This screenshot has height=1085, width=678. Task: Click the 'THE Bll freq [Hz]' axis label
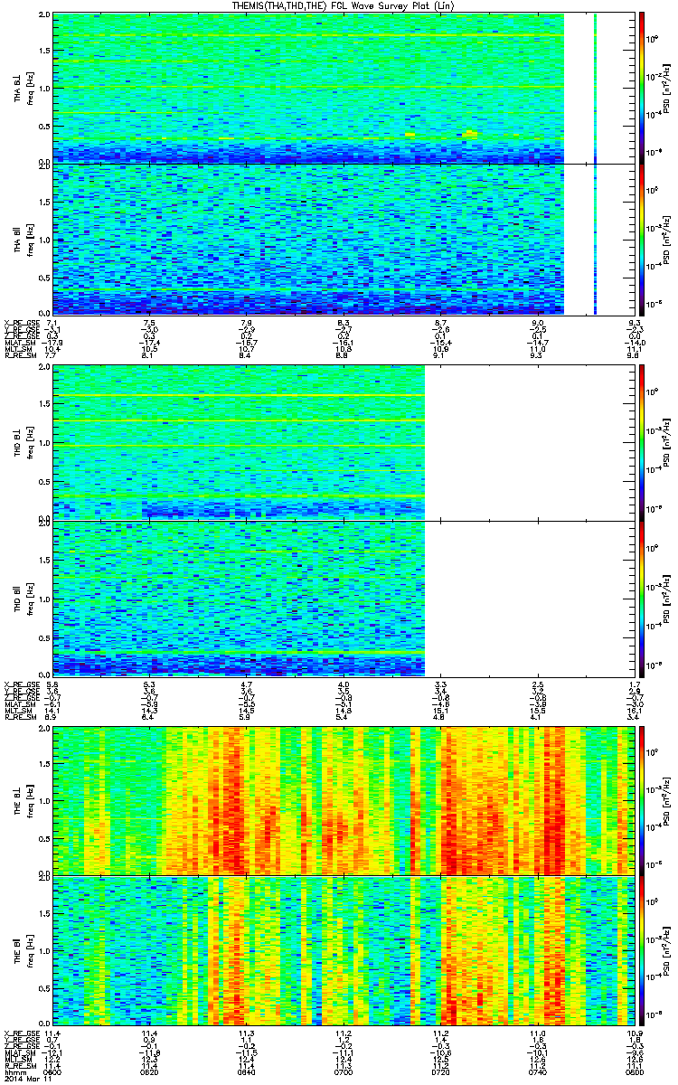(22, 949)
